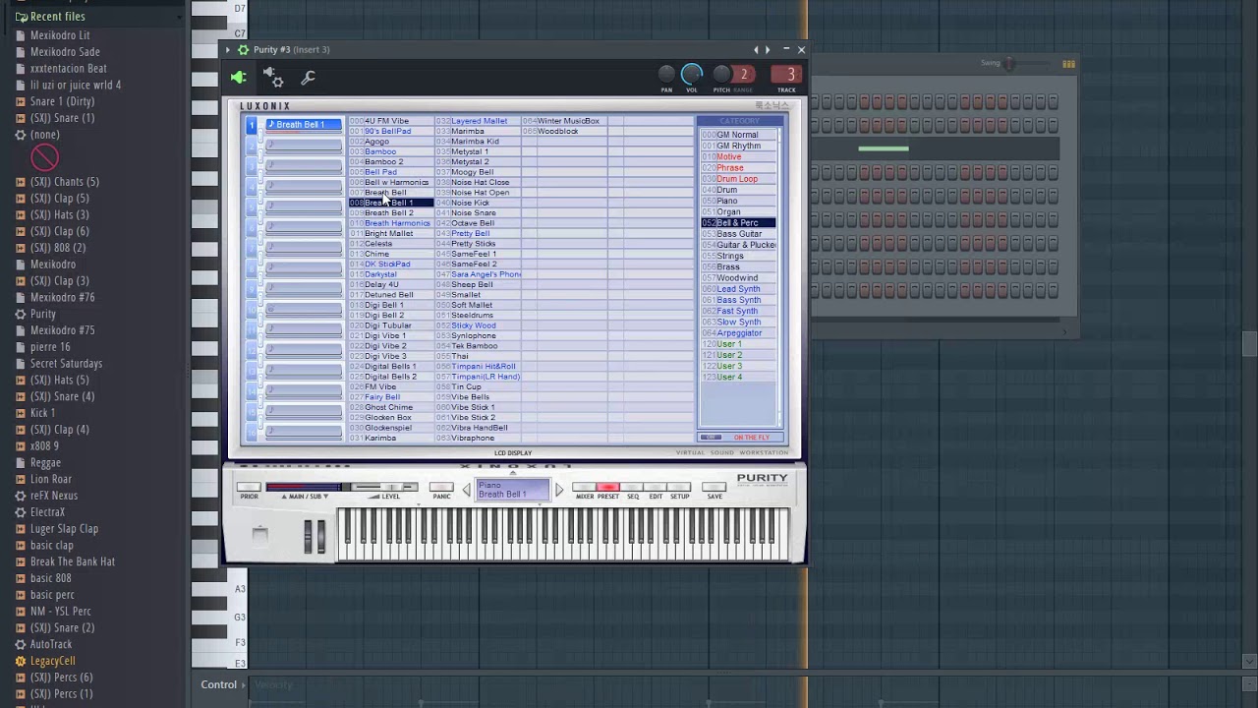Open the MIXER page
This screenshot has height=708, width=1258.
pos(584,488)
